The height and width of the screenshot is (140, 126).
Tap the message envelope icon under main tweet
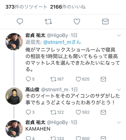105,22
